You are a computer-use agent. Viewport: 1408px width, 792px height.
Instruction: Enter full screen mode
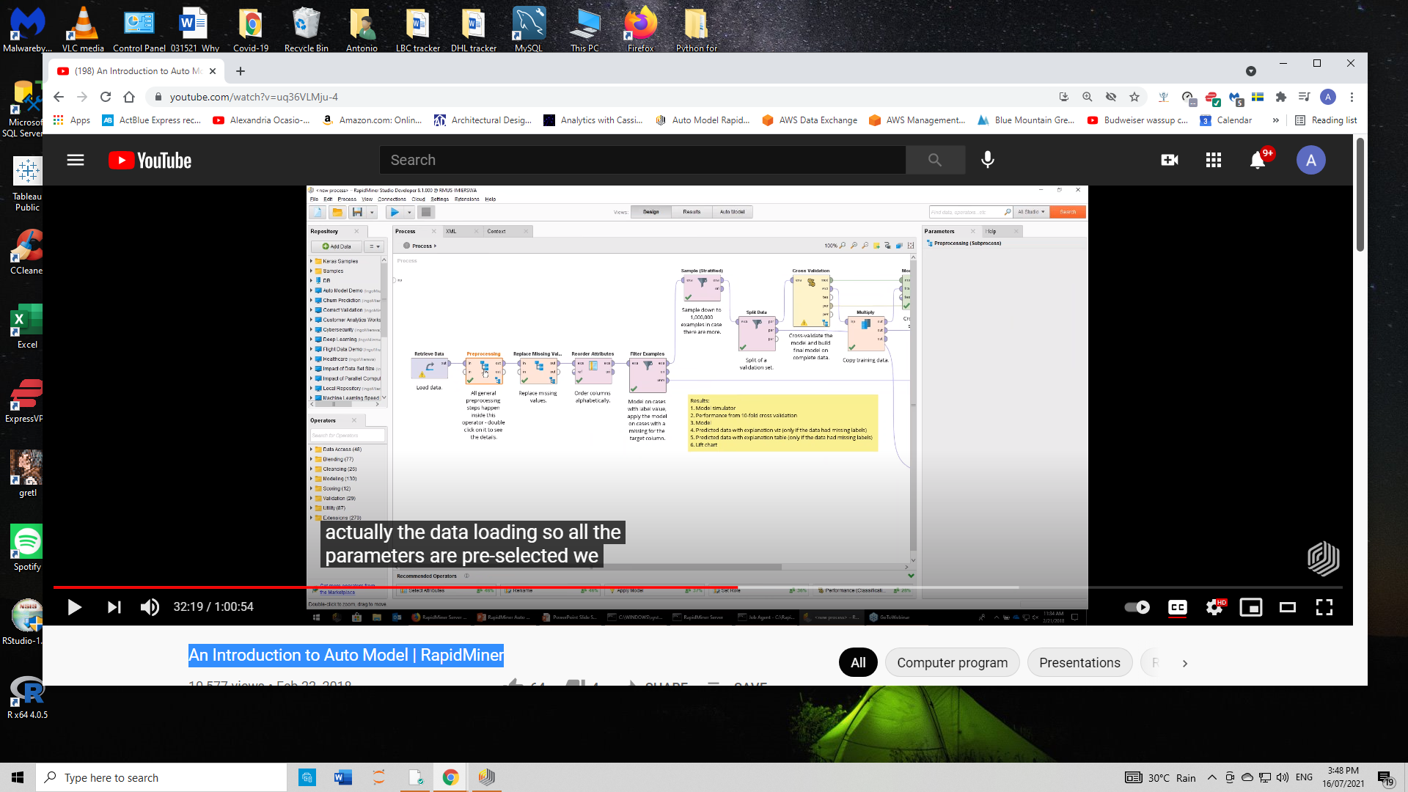click(1324, 607)
